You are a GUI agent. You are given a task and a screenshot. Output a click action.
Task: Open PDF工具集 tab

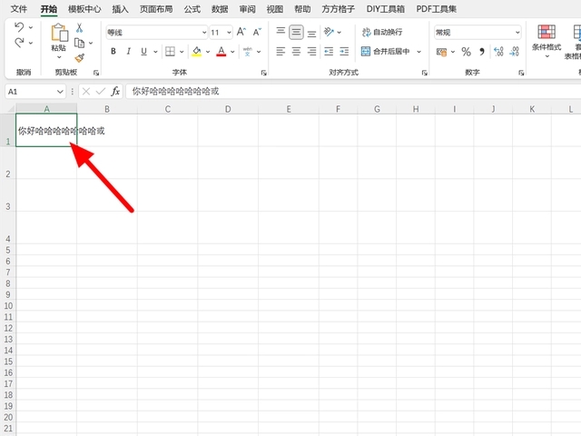436,9
